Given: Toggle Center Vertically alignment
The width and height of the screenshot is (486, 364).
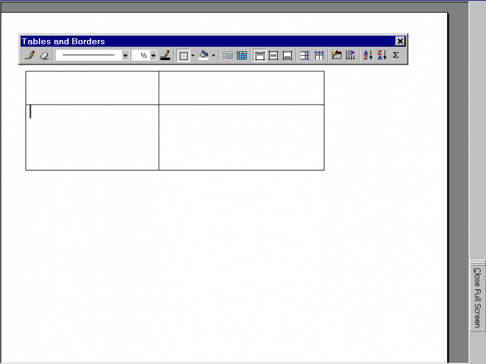Looking at the screenshot, I should [274, 56].
